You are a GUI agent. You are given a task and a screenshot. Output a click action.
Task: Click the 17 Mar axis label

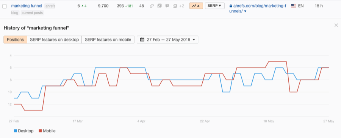[78, 121]
